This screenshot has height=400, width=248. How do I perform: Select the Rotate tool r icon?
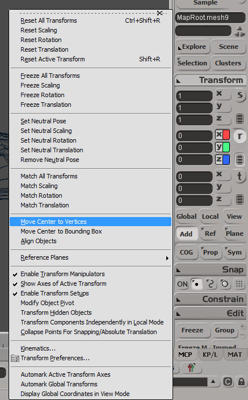point(239,136)
